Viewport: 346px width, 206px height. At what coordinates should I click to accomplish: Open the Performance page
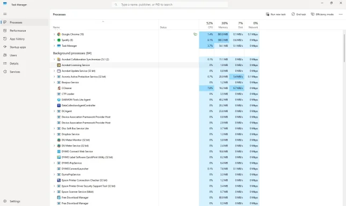[x=24, y=31]
